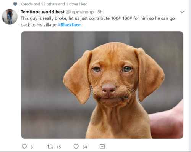Screen dimensions: 191x152
Task: Open the tweet's 8h timestamp link
Action: click(100, 12)
